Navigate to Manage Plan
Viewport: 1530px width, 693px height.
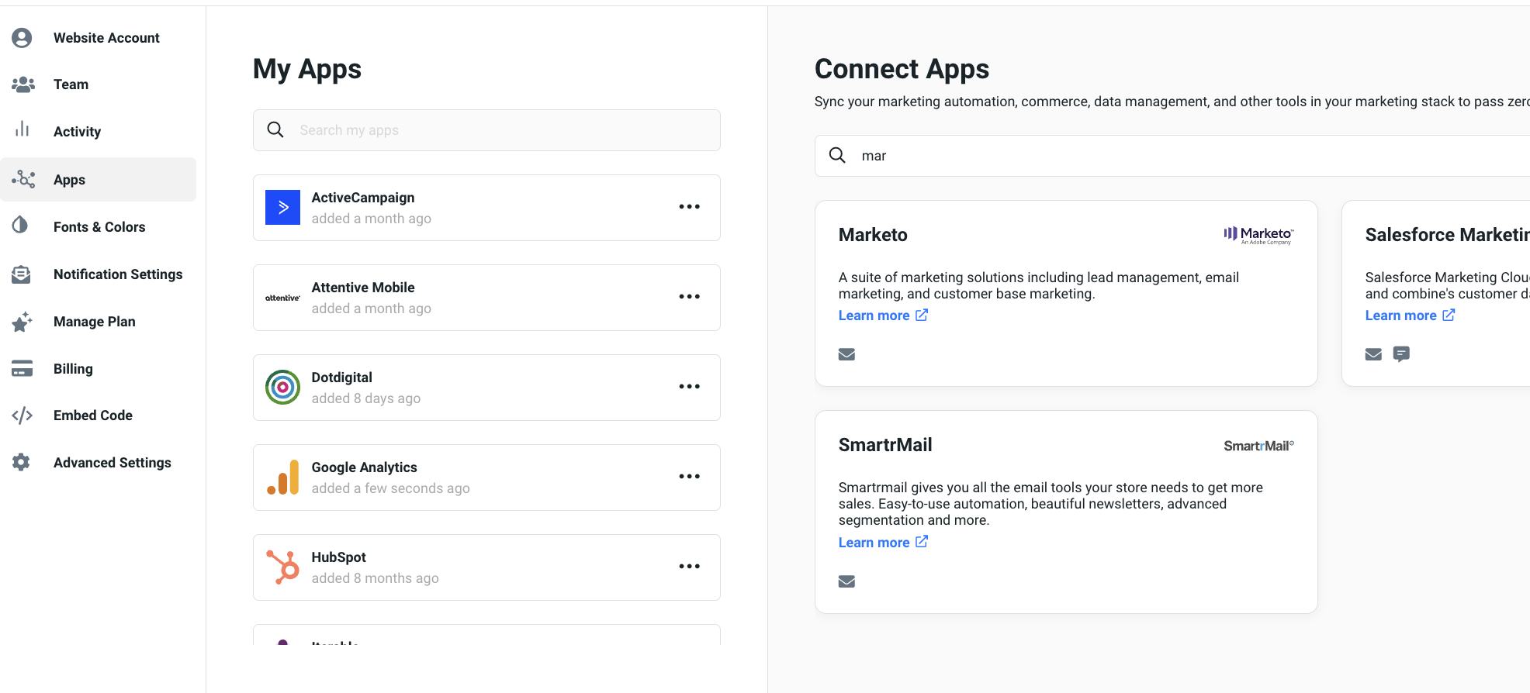[x=94, y=322]
